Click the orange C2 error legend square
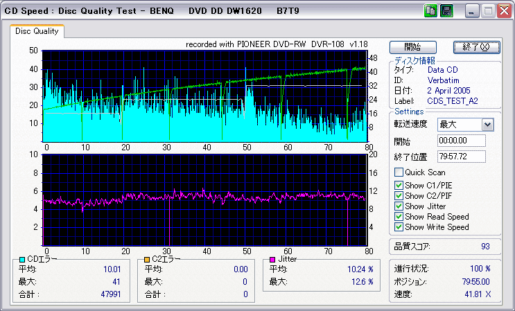The width and height of the screenshot is (515, 311). pos(147,260)
